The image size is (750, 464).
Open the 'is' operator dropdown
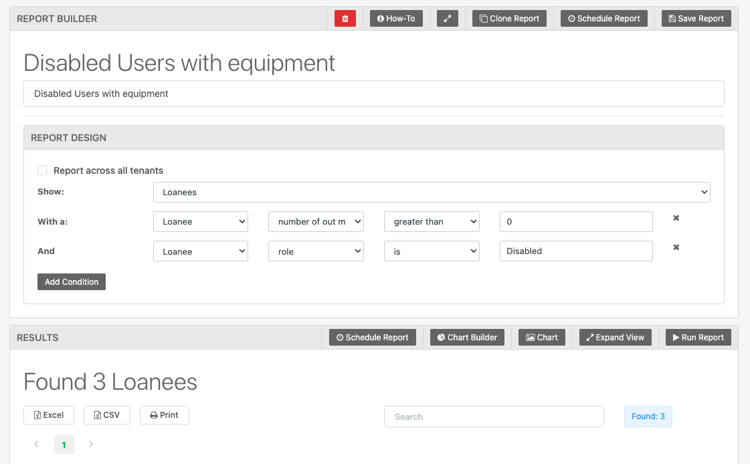coord(432,251)
